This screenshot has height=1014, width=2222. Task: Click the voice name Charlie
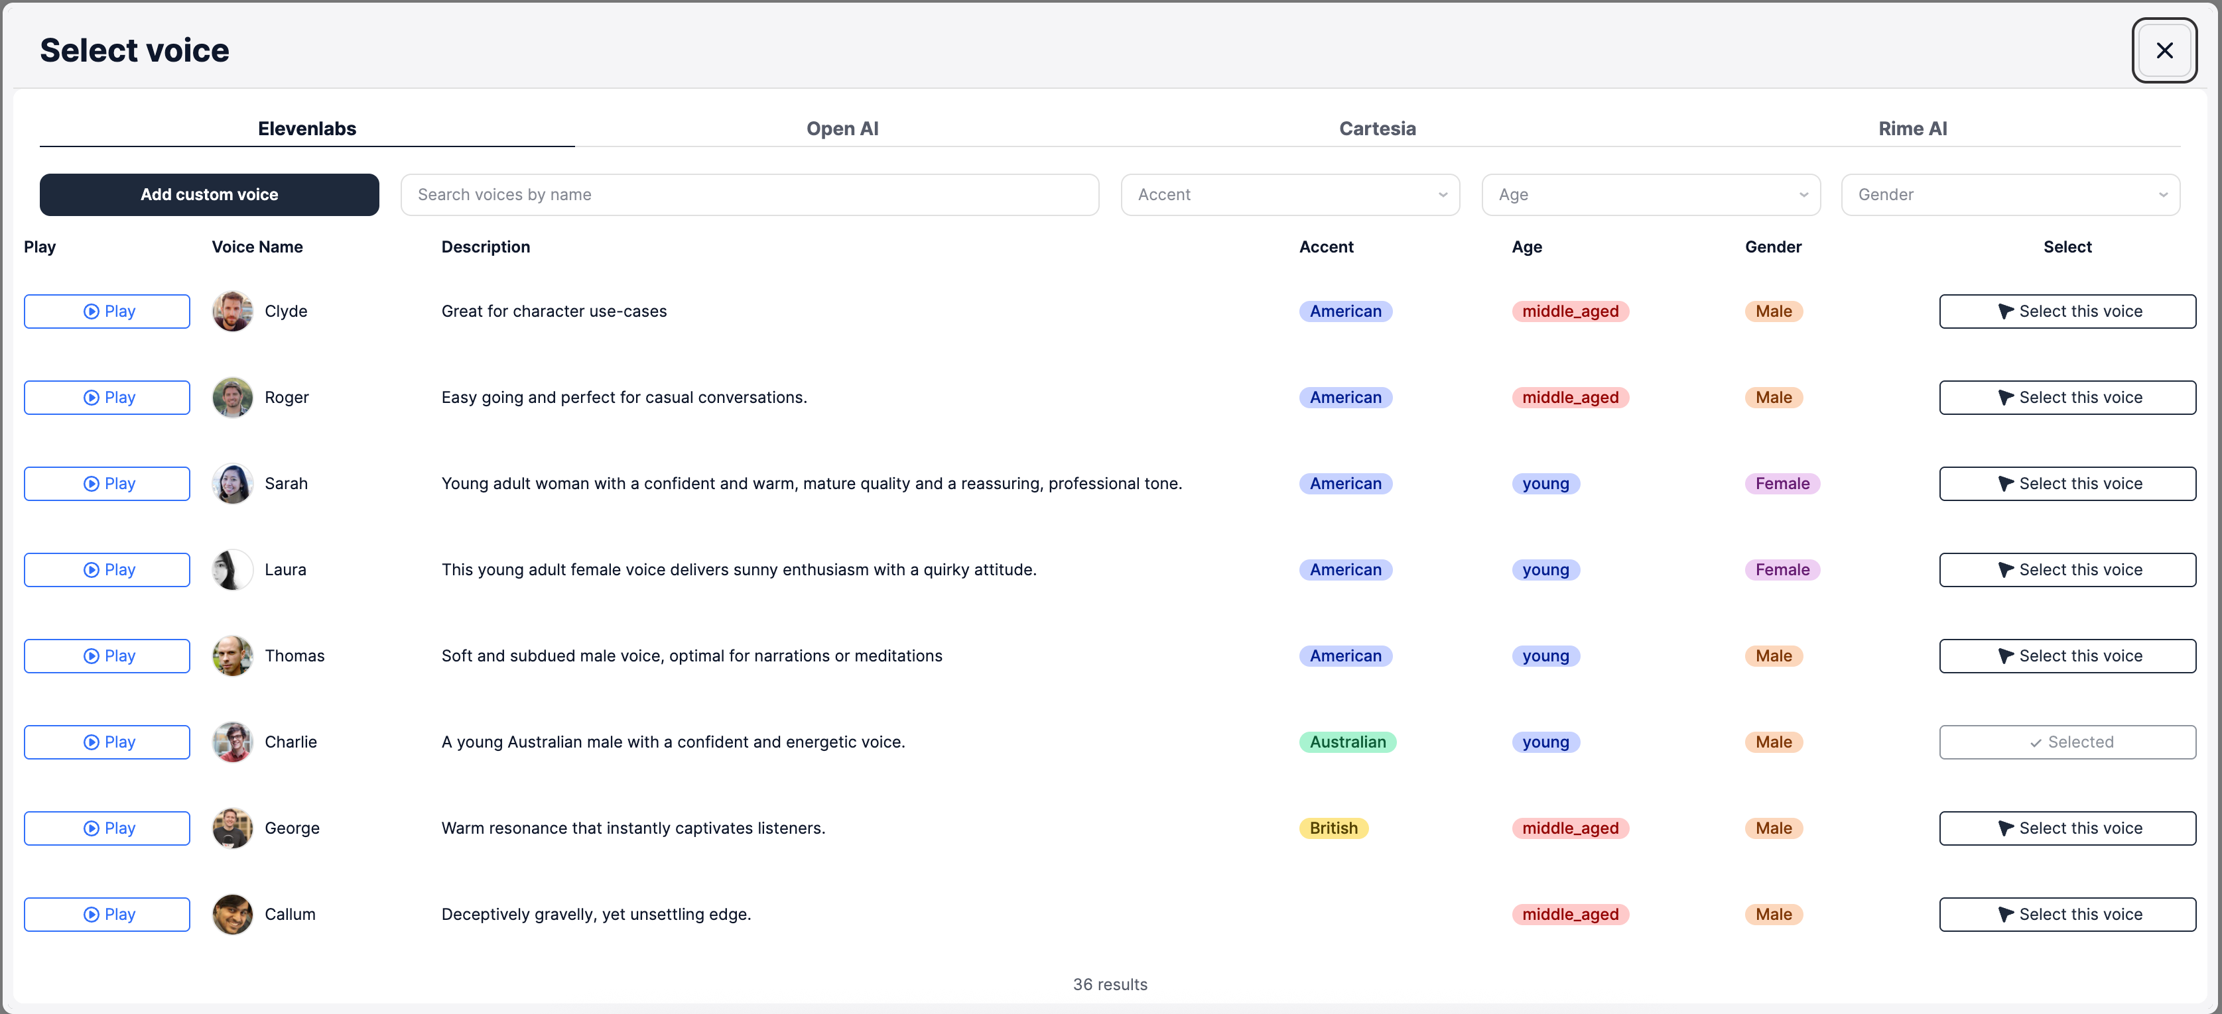coord(291,742)
